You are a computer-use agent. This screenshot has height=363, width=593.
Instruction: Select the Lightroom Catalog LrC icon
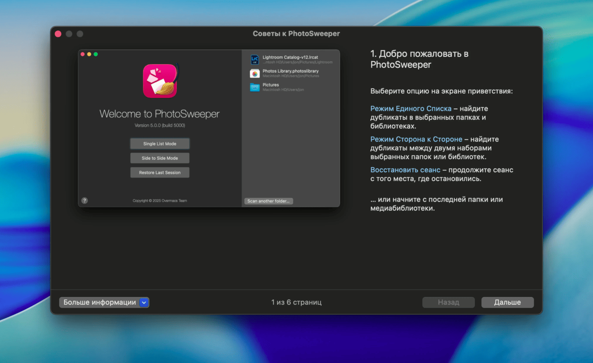255,59
